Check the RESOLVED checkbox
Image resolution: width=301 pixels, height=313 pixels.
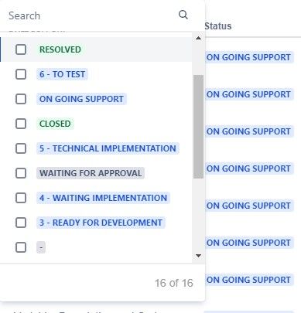click(21, 49)
